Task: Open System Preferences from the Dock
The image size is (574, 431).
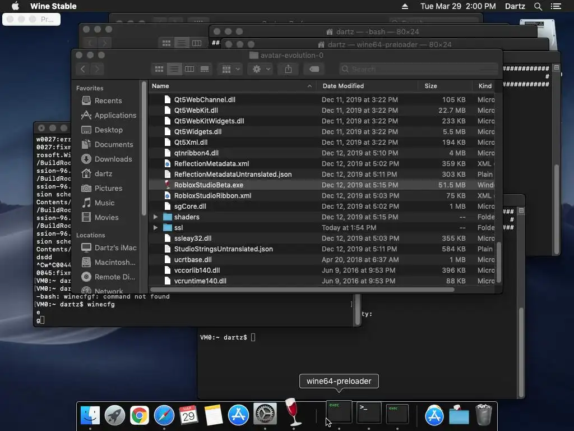Action: point(265,415)
